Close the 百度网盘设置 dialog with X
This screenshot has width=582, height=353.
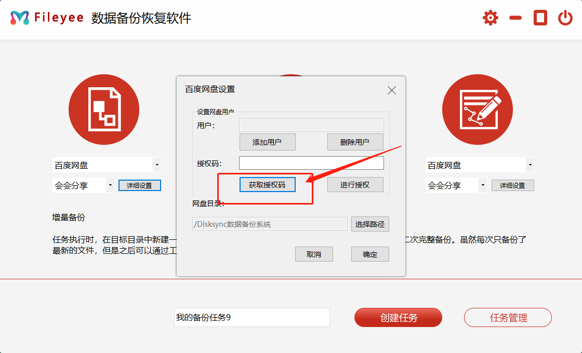[391, 90]
